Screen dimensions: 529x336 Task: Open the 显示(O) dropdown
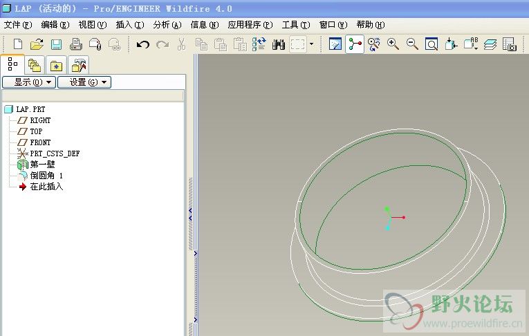[x=29, y=82]
